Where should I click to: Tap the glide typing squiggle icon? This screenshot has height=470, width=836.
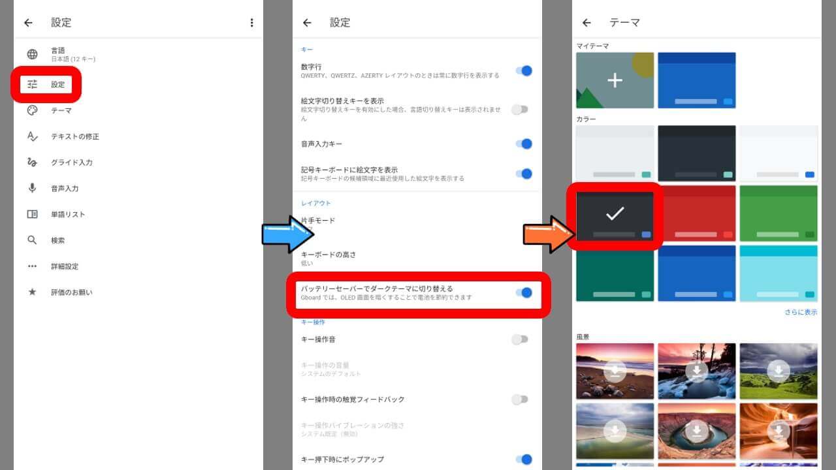pyautogui.click(x=32, y=162)
